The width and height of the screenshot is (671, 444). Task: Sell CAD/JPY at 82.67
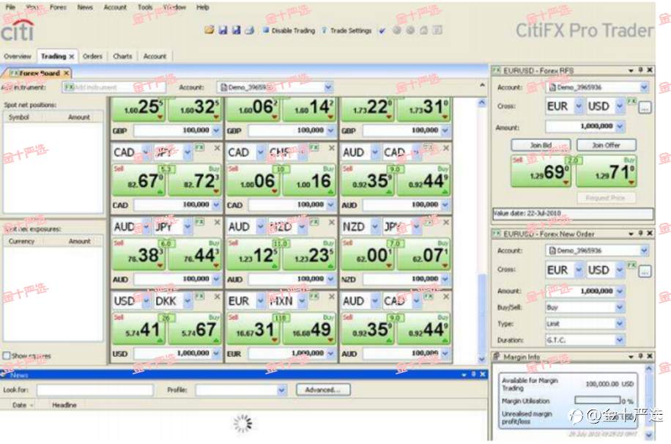coord(138,180)
